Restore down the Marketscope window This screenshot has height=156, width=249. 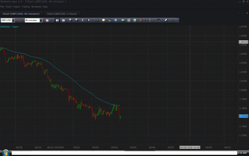click(243, 2)
